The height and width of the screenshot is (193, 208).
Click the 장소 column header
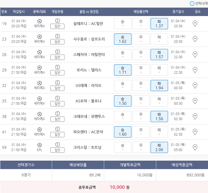pos(198,12)
